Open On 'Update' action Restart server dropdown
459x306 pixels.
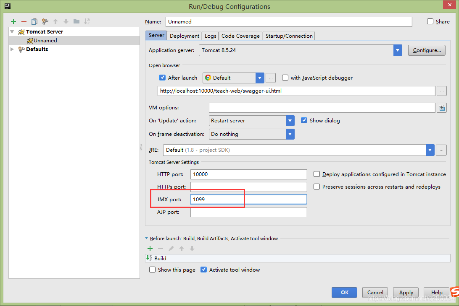(290, 121)
